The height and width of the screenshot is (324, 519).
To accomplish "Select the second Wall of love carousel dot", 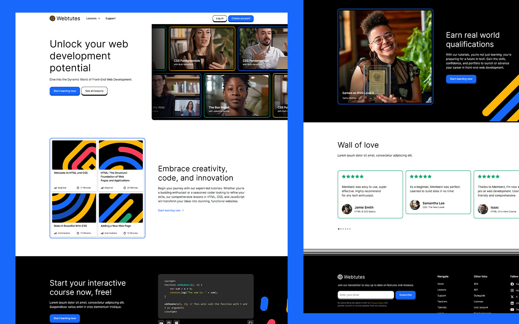I will (341, 229).
